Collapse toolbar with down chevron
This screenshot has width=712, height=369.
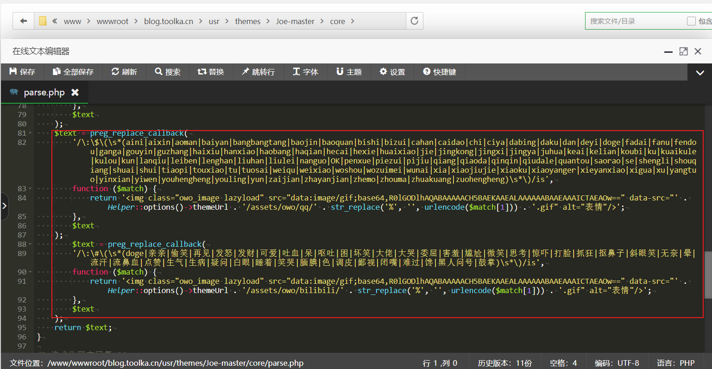[700, 72]
